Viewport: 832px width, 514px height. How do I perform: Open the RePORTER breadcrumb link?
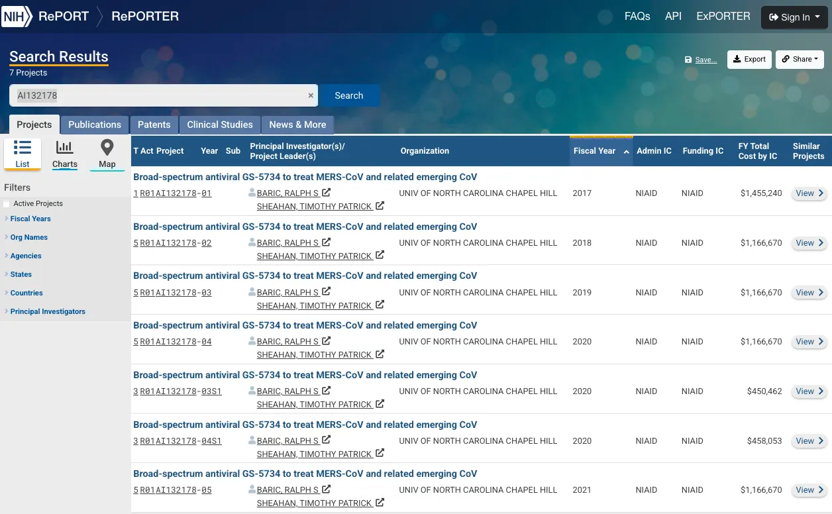tap(145, 17)
